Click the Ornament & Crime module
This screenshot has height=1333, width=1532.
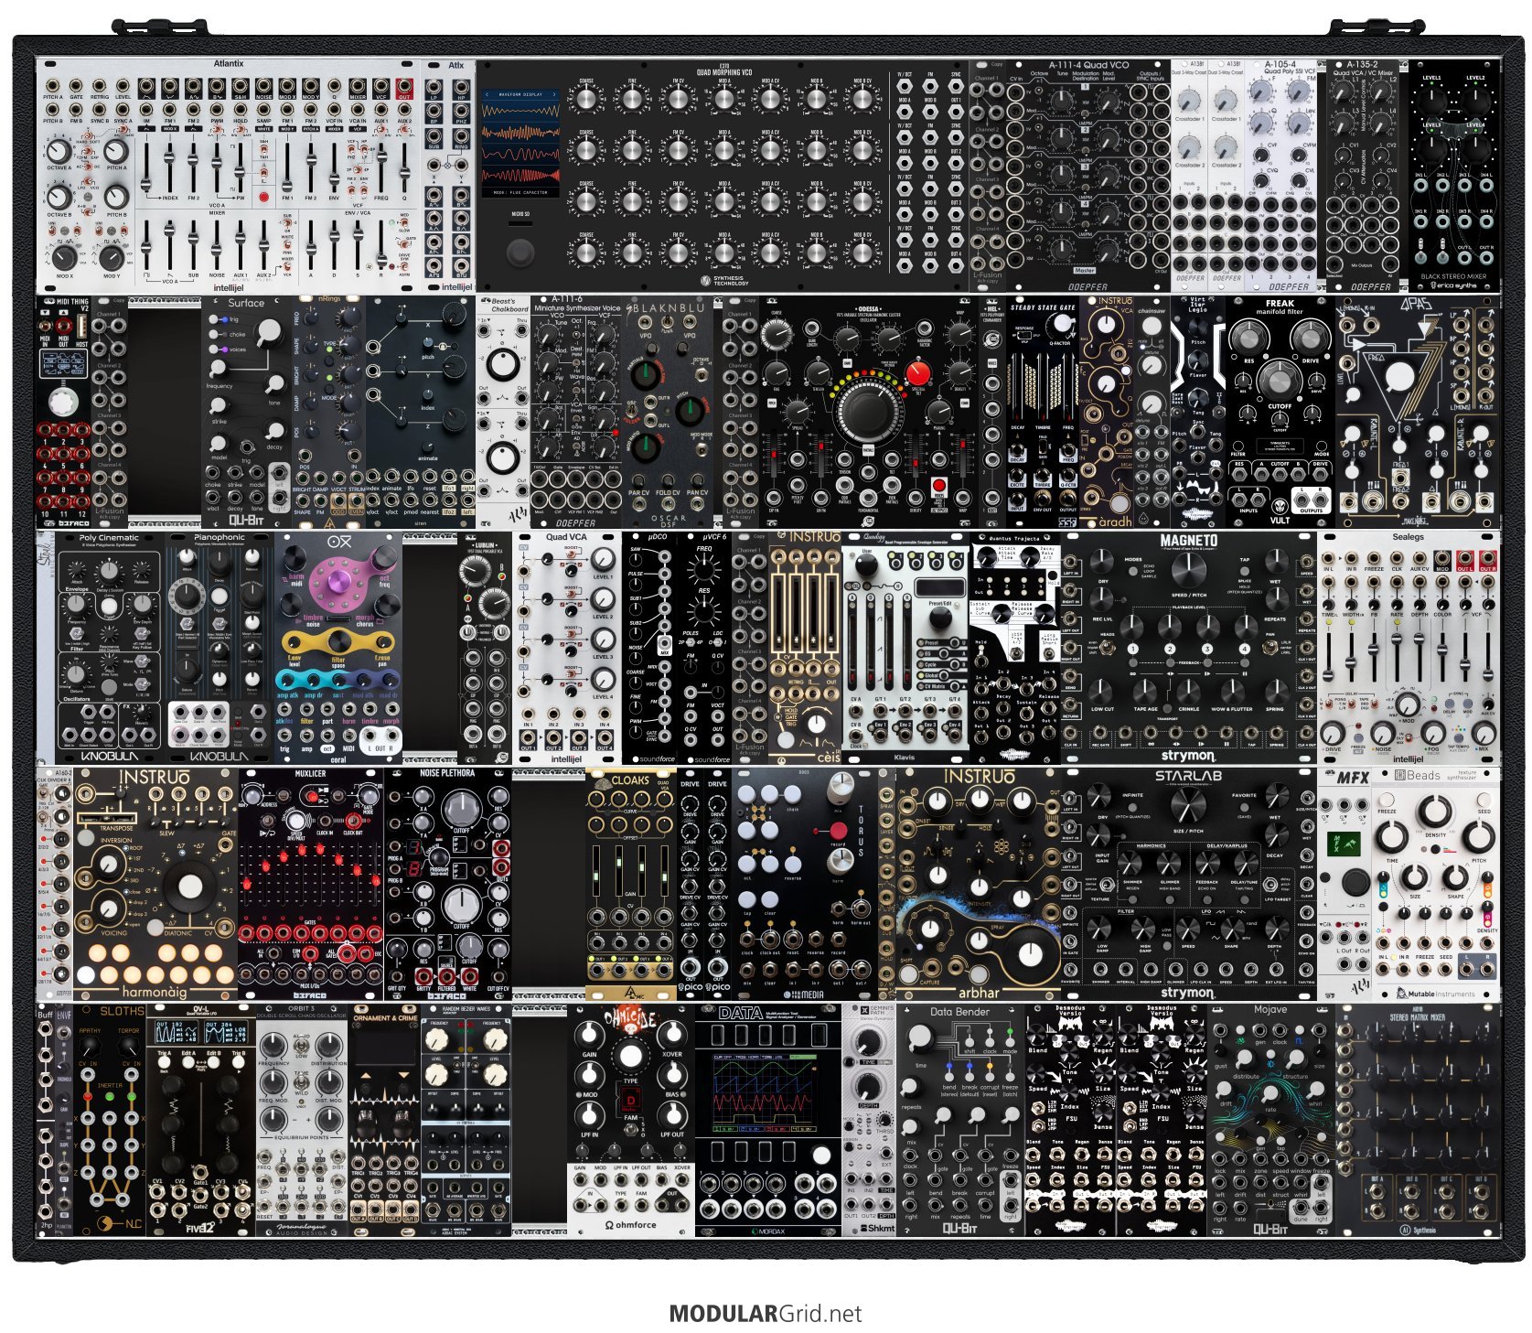pos(384,1121)
